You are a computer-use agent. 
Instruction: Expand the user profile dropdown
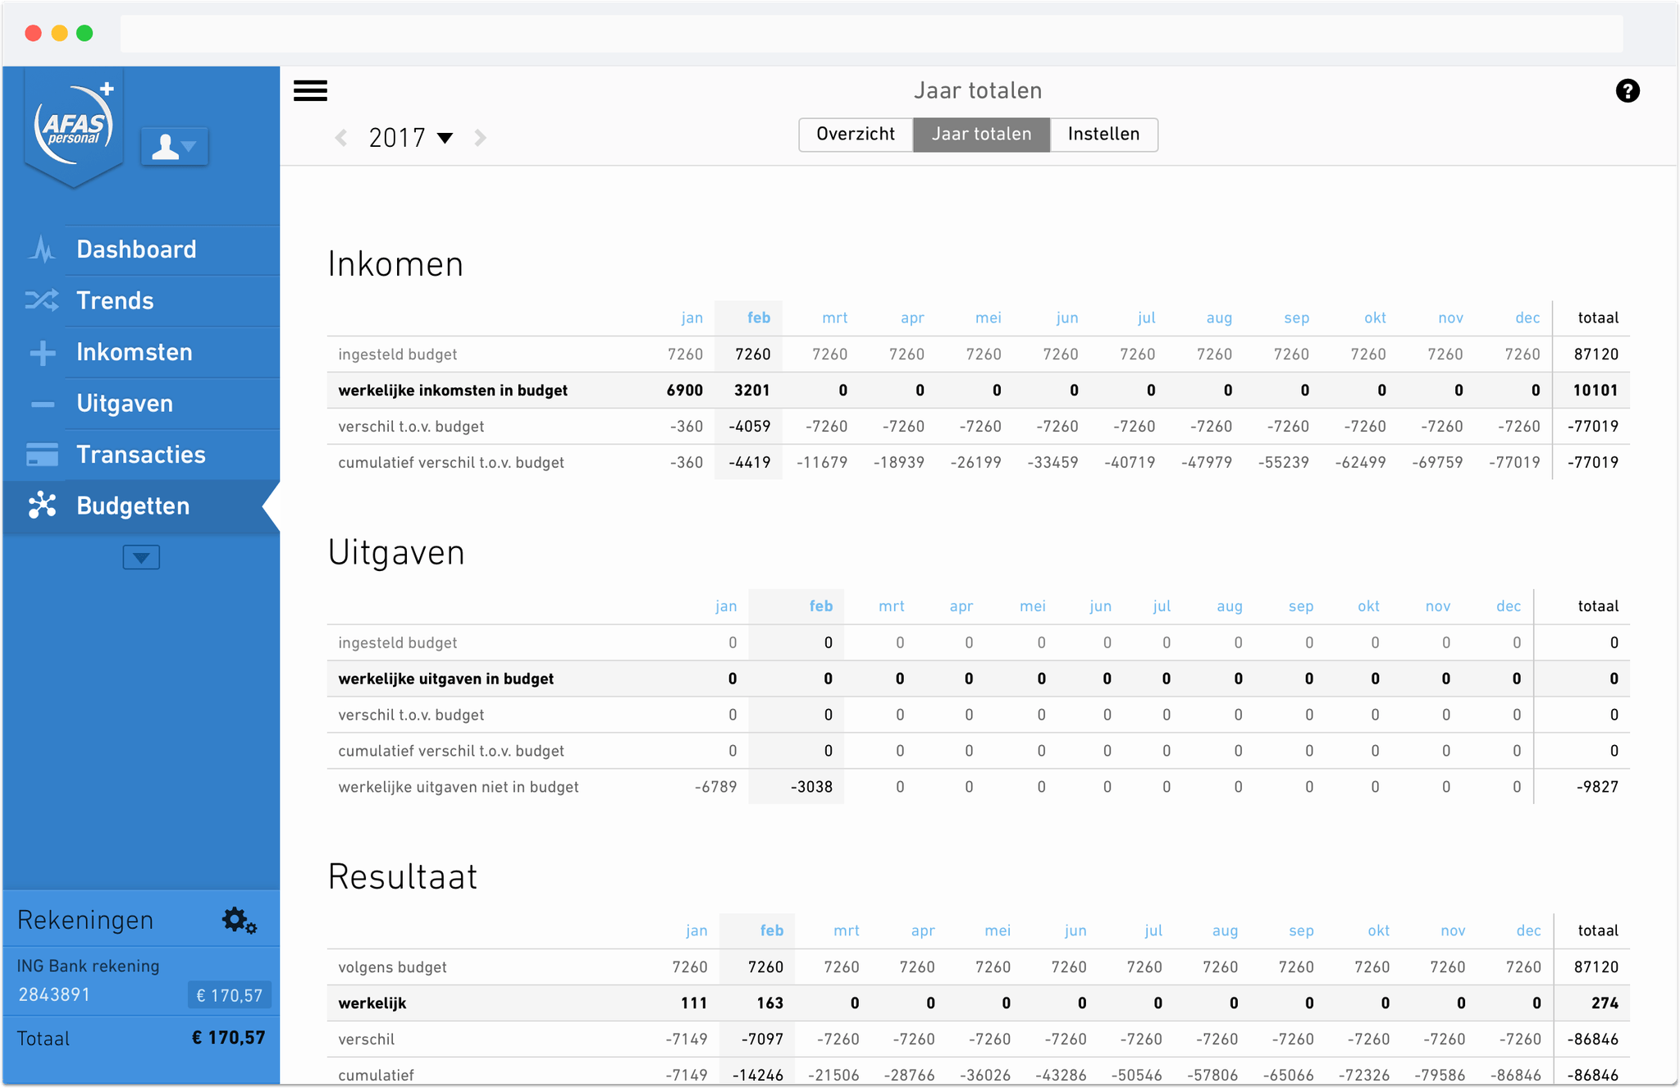(175, 146)
